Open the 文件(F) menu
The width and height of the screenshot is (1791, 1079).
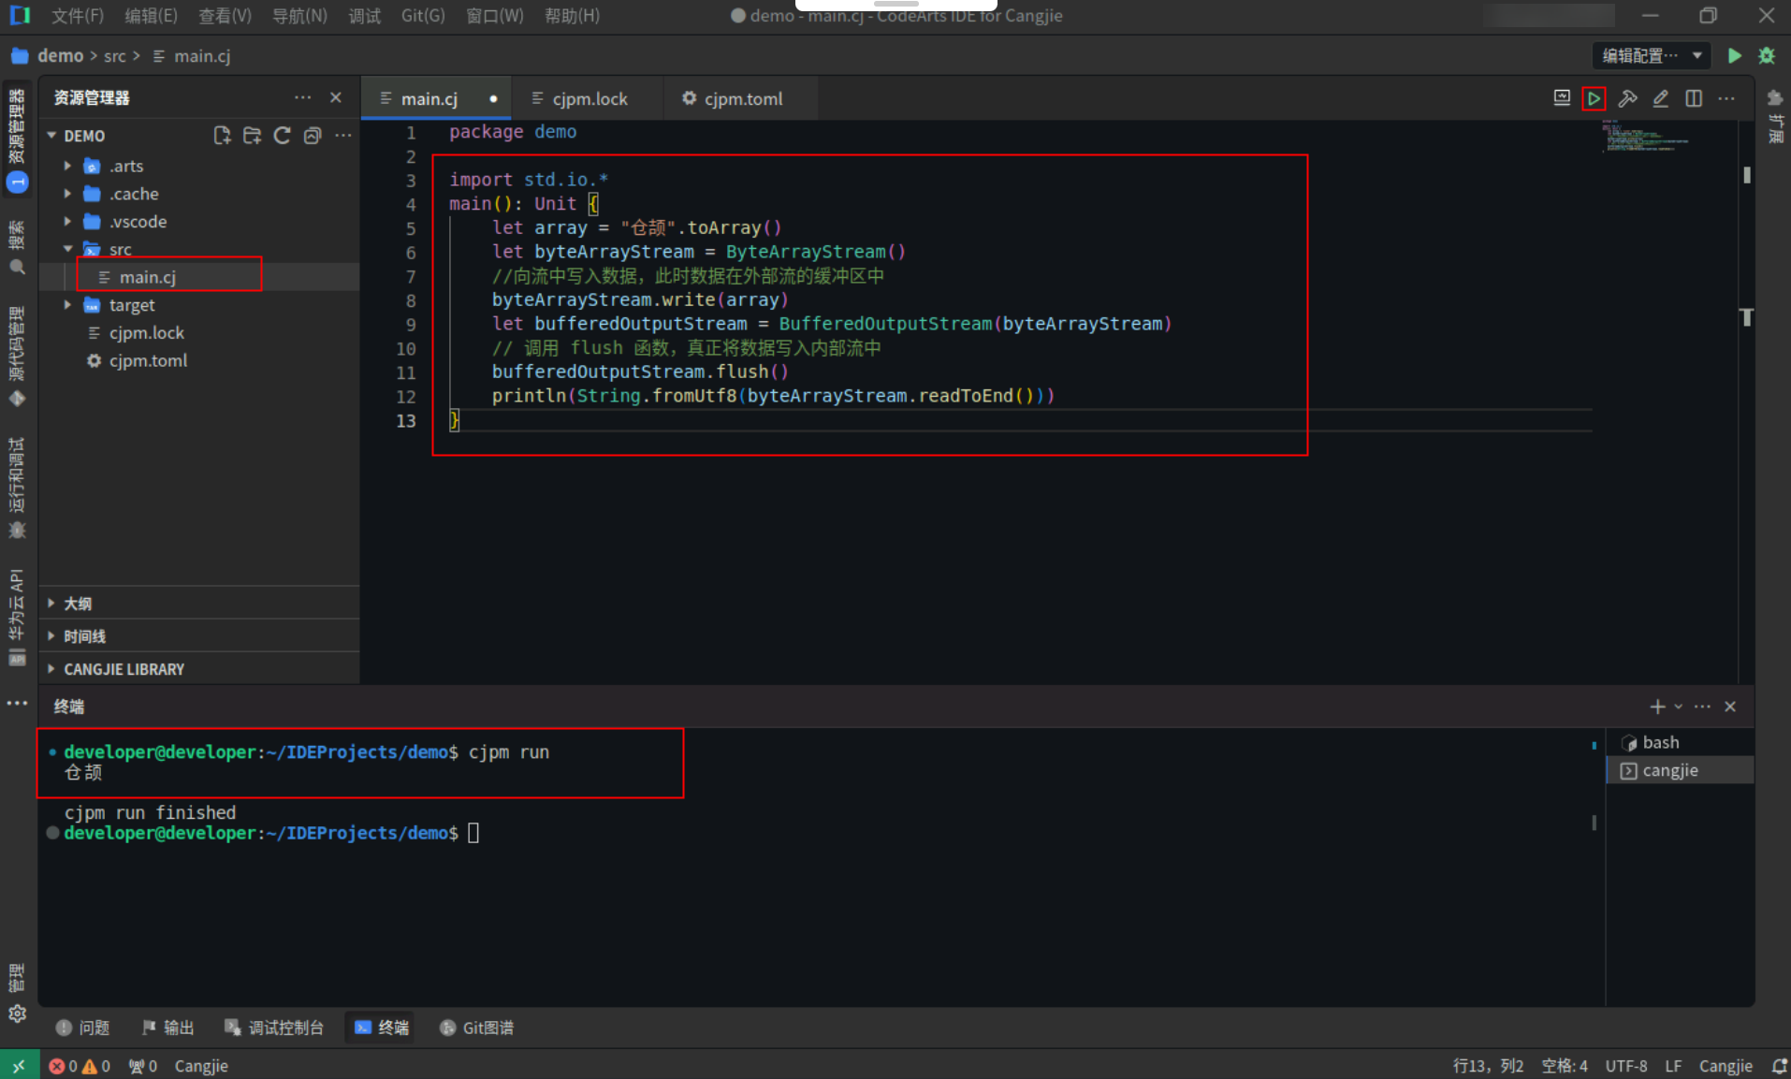78,16
